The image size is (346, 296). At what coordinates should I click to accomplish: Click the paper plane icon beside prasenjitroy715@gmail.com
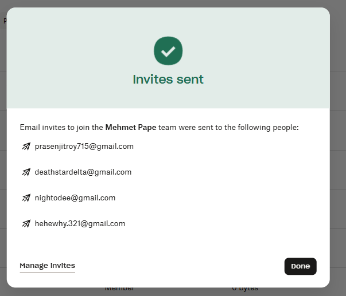(26, 147)
